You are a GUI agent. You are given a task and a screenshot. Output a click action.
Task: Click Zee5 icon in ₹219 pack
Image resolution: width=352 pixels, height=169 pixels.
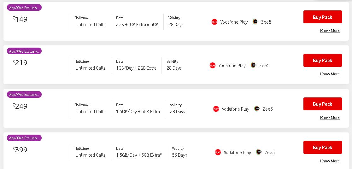(x=254, y=65)
